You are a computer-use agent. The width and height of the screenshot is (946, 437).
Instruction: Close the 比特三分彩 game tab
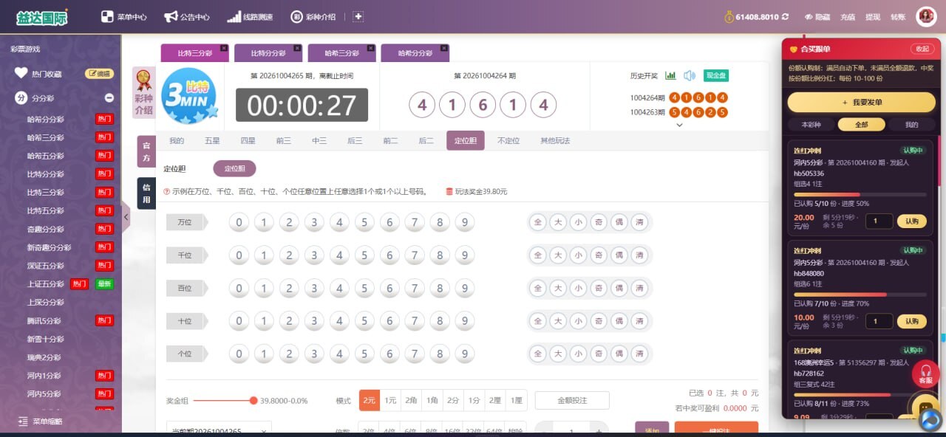[224, 48]
